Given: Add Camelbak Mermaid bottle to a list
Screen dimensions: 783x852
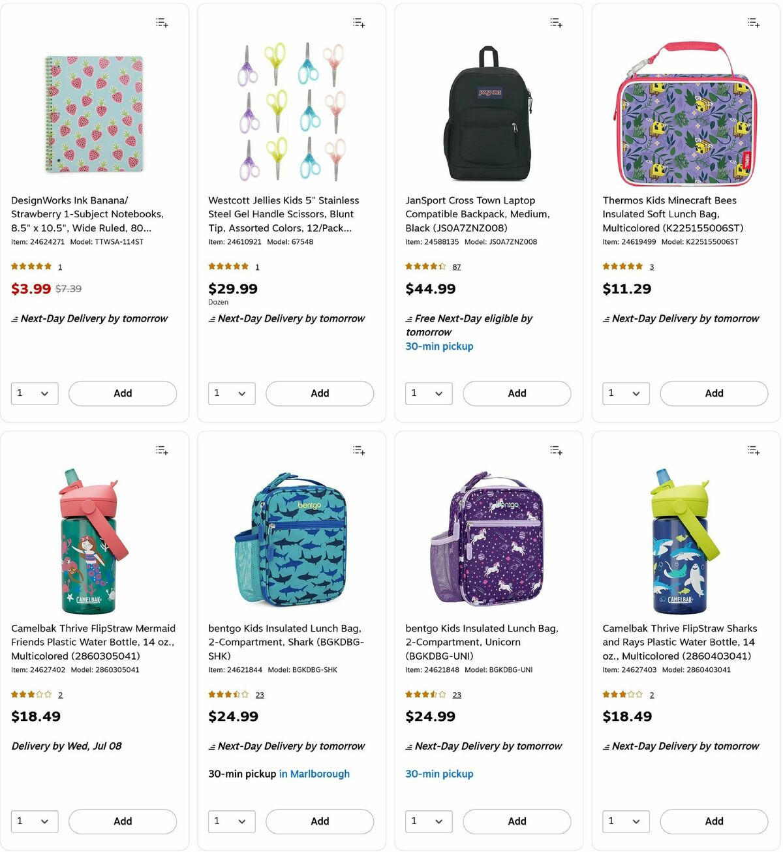Looking at the screenshot, I should [x=162, y=450].
